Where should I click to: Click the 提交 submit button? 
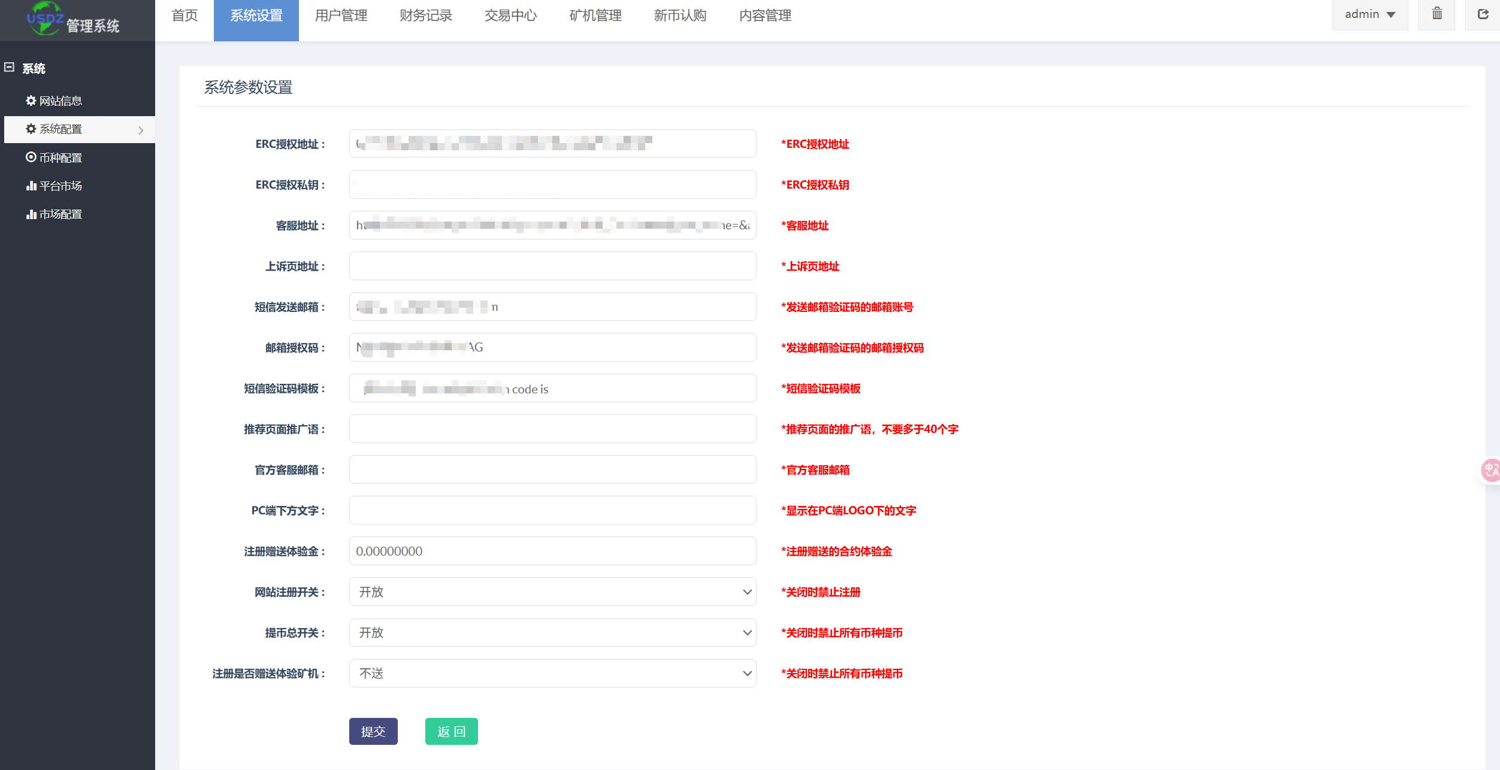tap(373, 731)
